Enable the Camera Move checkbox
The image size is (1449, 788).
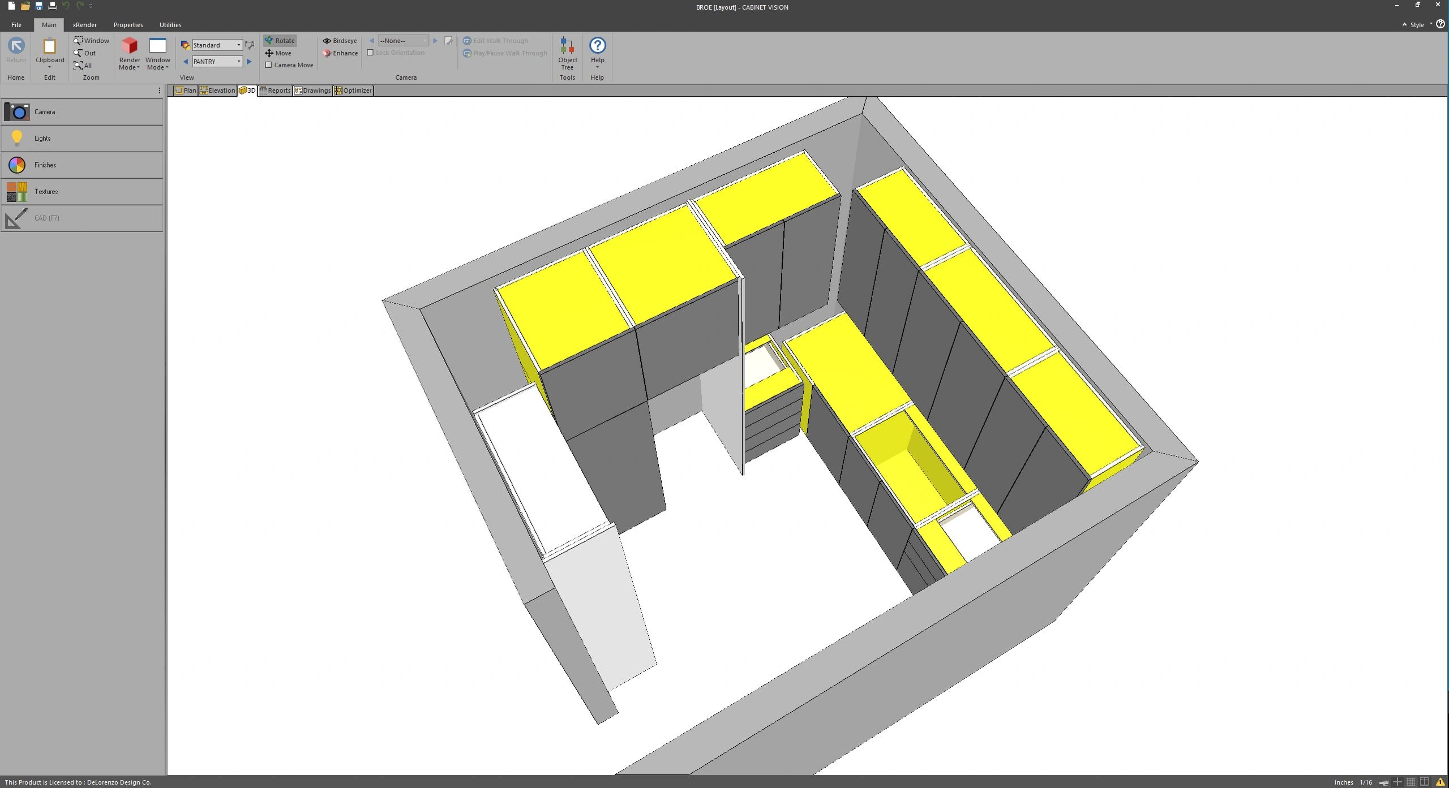(x=269, y=65)
